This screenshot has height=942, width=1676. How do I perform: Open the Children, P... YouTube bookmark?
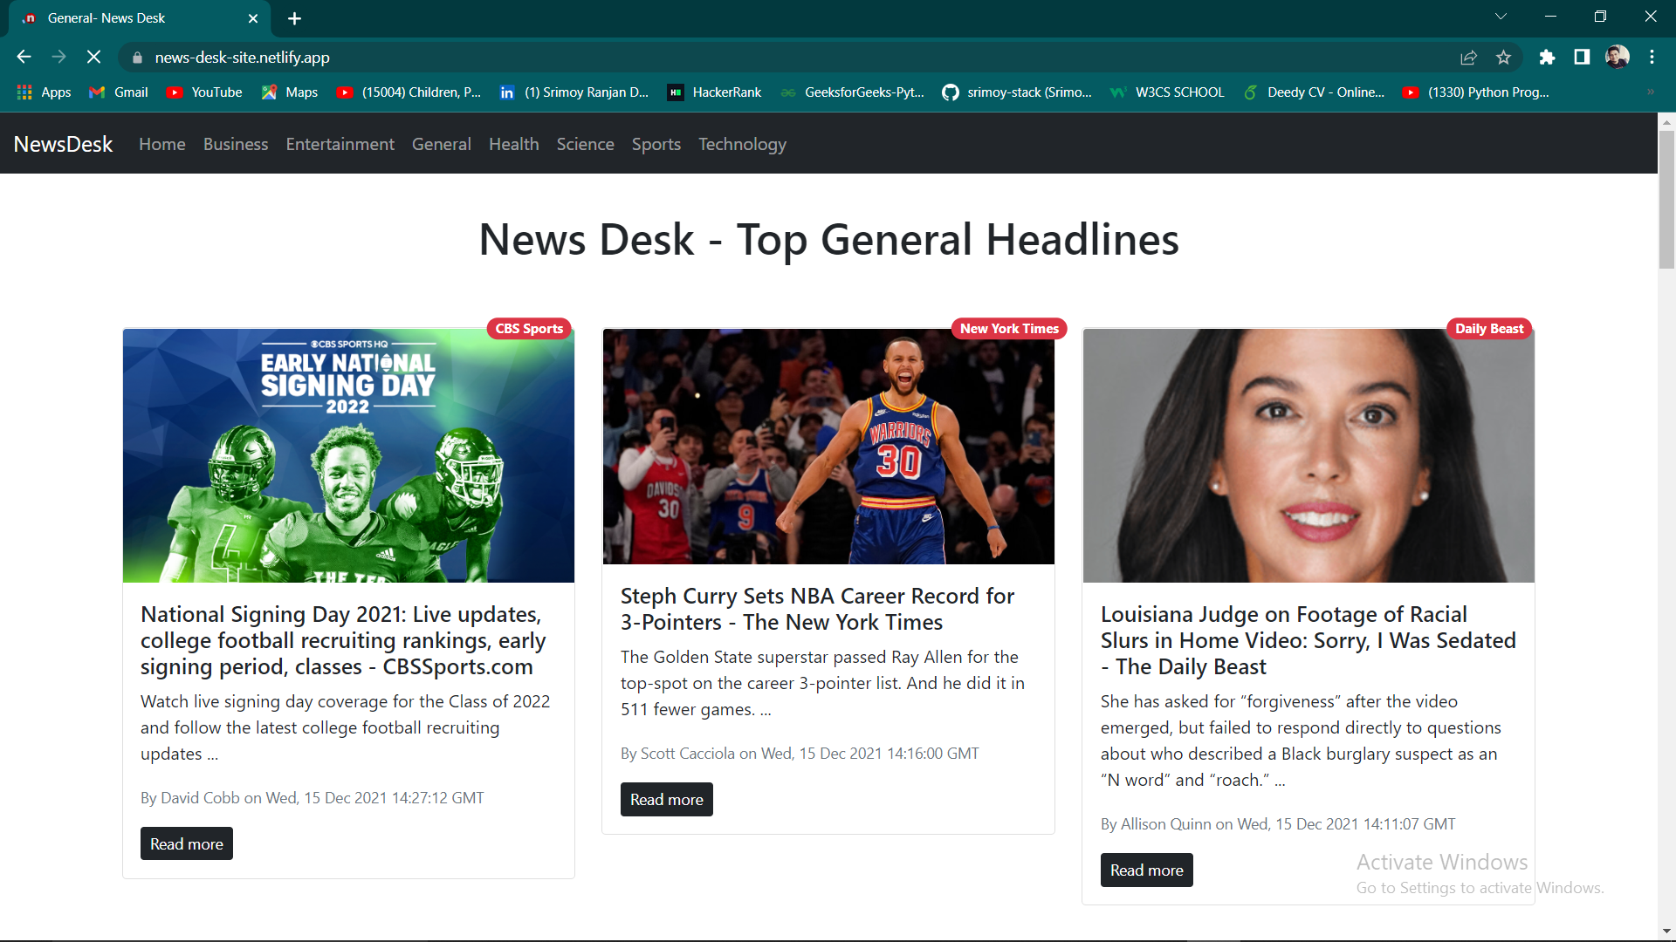click(409, 92)
